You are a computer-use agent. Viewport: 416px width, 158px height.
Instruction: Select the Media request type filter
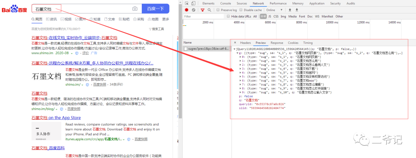tap(292, 17)
